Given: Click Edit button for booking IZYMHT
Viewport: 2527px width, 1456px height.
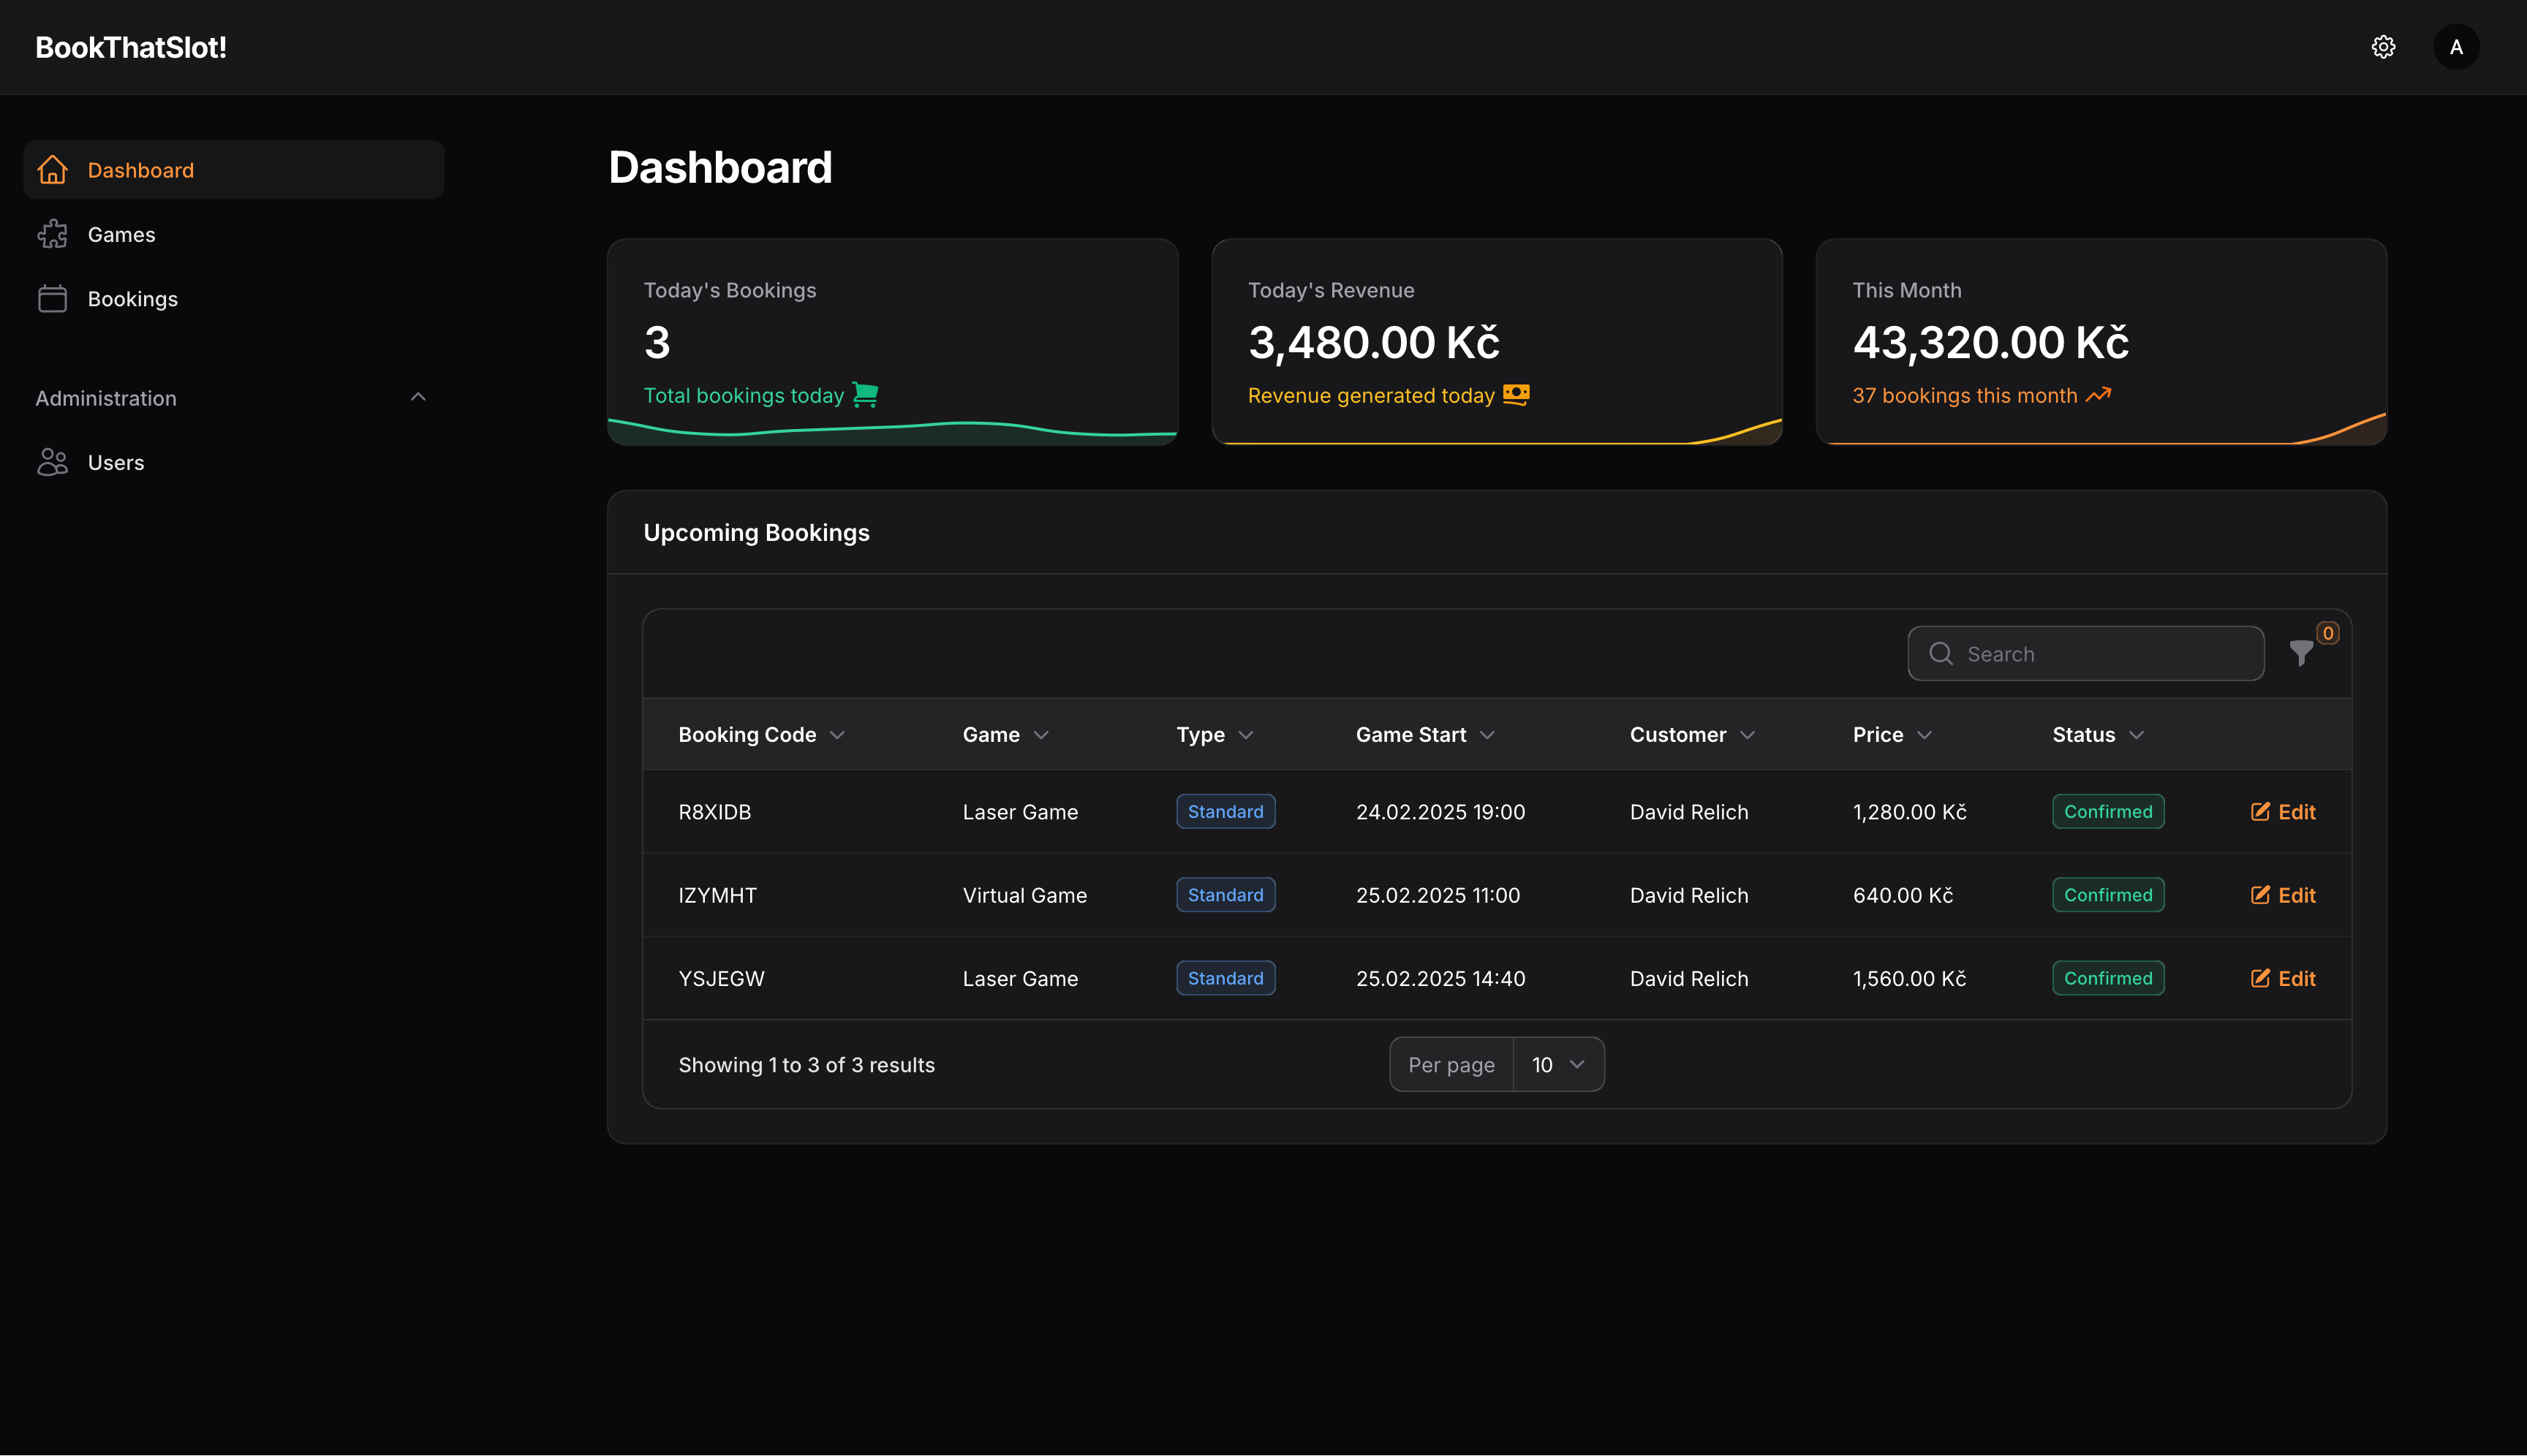Looking at the screenshot, I should pos(2284,894).
